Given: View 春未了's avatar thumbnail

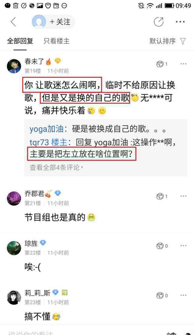Looking at the screenshot, I should [14, 66].
